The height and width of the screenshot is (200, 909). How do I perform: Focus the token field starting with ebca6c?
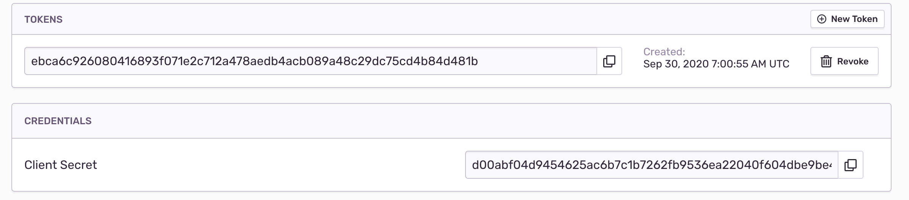(x=311, y=61)
